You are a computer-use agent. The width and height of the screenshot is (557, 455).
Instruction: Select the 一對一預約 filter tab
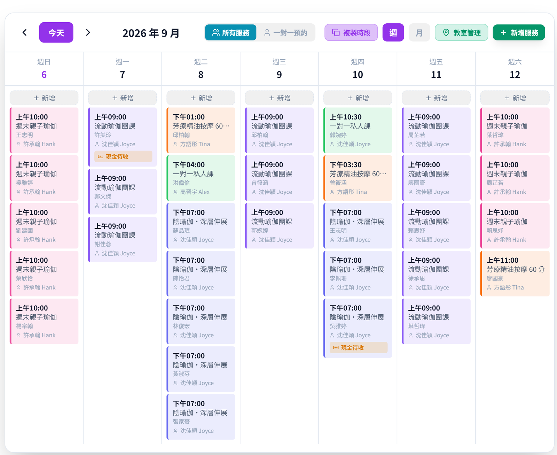coord(286,32)
